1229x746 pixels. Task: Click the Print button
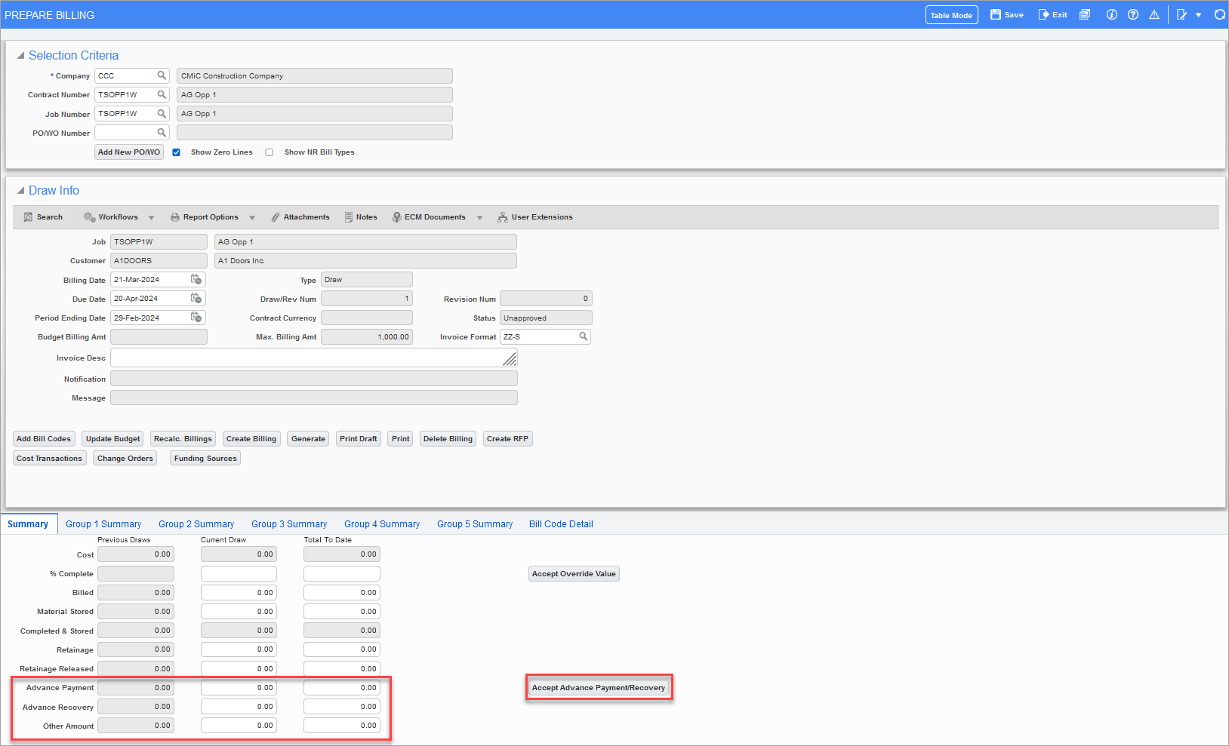[x=401, y=439]
